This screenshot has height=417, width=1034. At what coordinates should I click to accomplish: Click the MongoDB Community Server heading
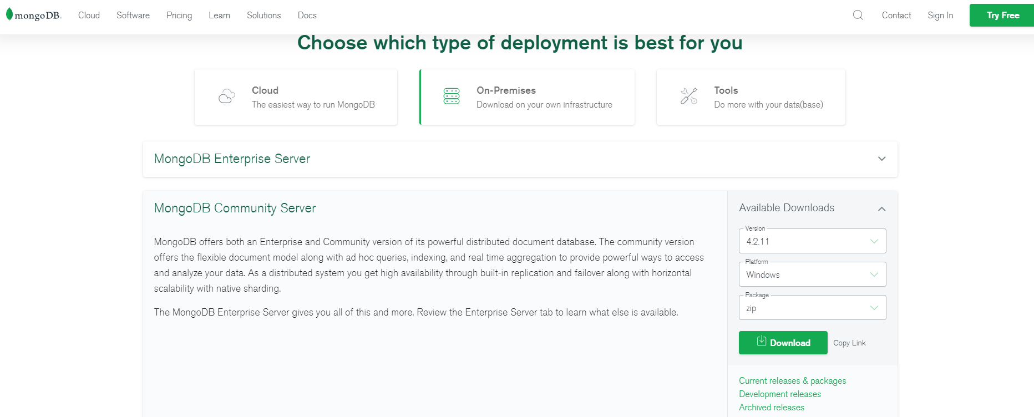(235, 208)
